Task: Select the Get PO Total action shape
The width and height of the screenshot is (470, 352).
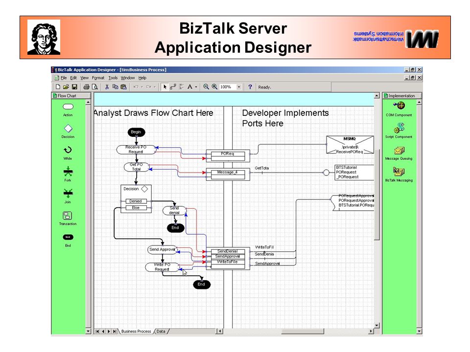Action: point(137,167)
